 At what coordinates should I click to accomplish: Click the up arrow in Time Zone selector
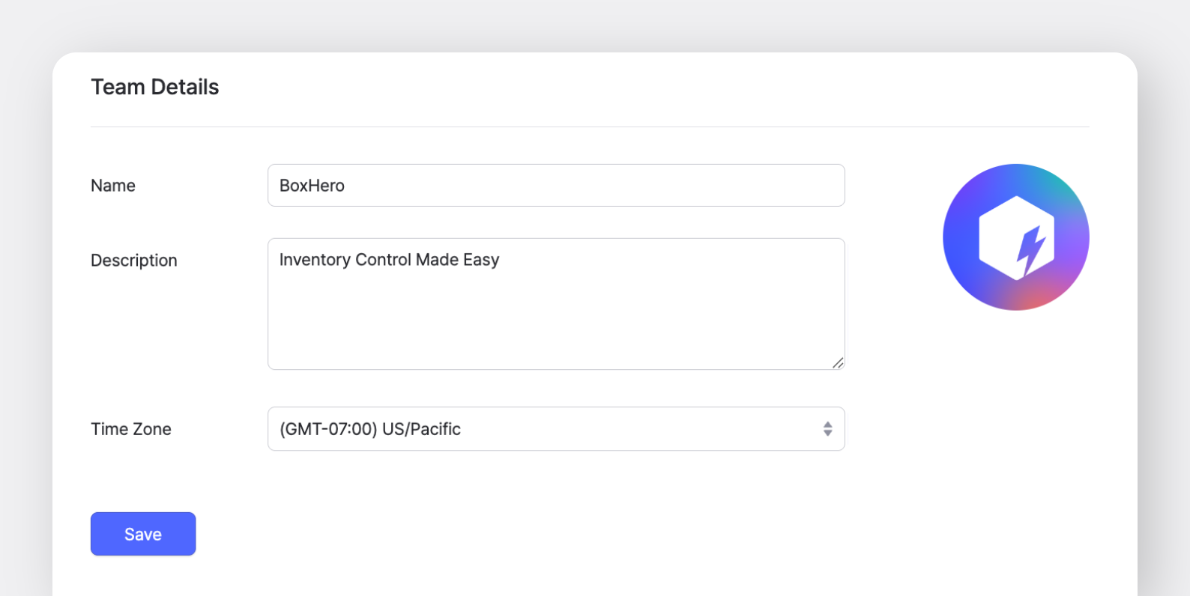(x=827, y=424)
